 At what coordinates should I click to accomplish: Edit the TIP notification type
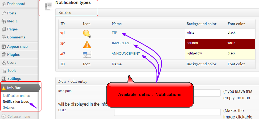(x=114, y=33)
